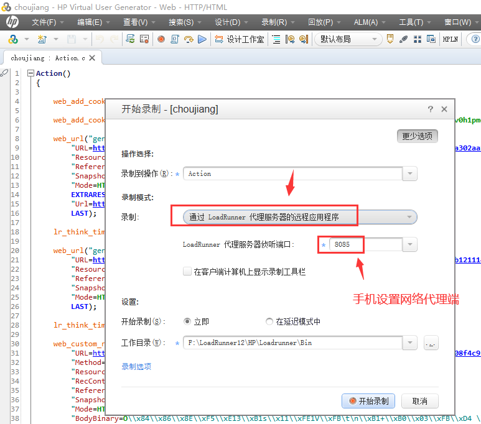
Task: Click line number 20 in the gutter
Action: click(15, 251)
